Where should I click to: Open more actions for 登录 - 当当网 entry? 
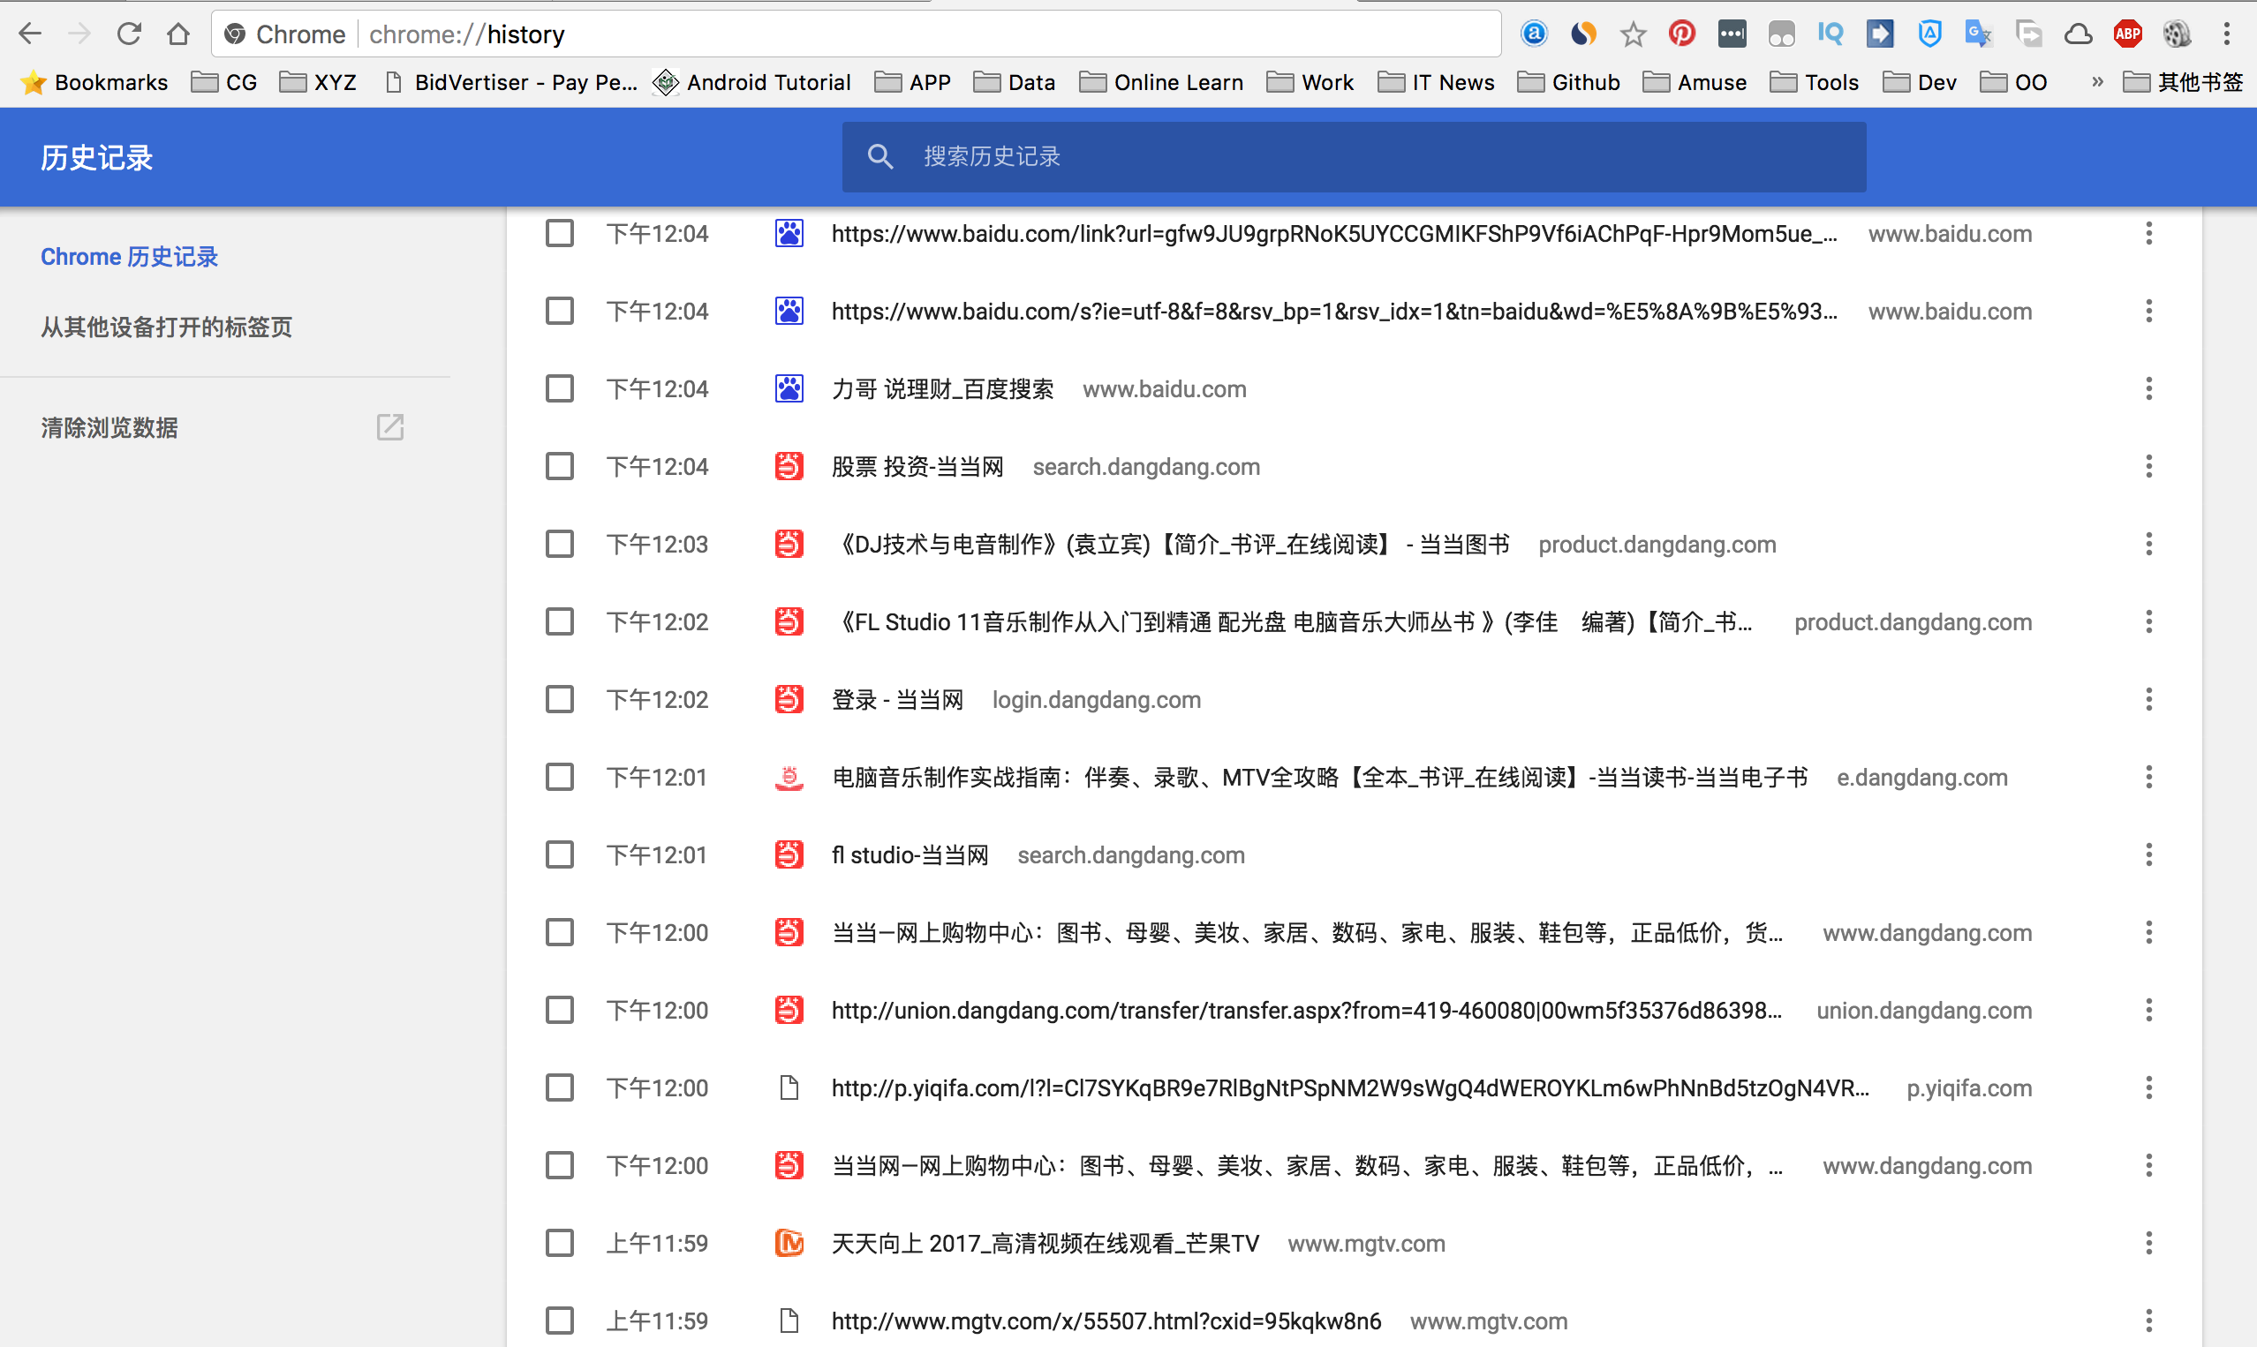2148,699
